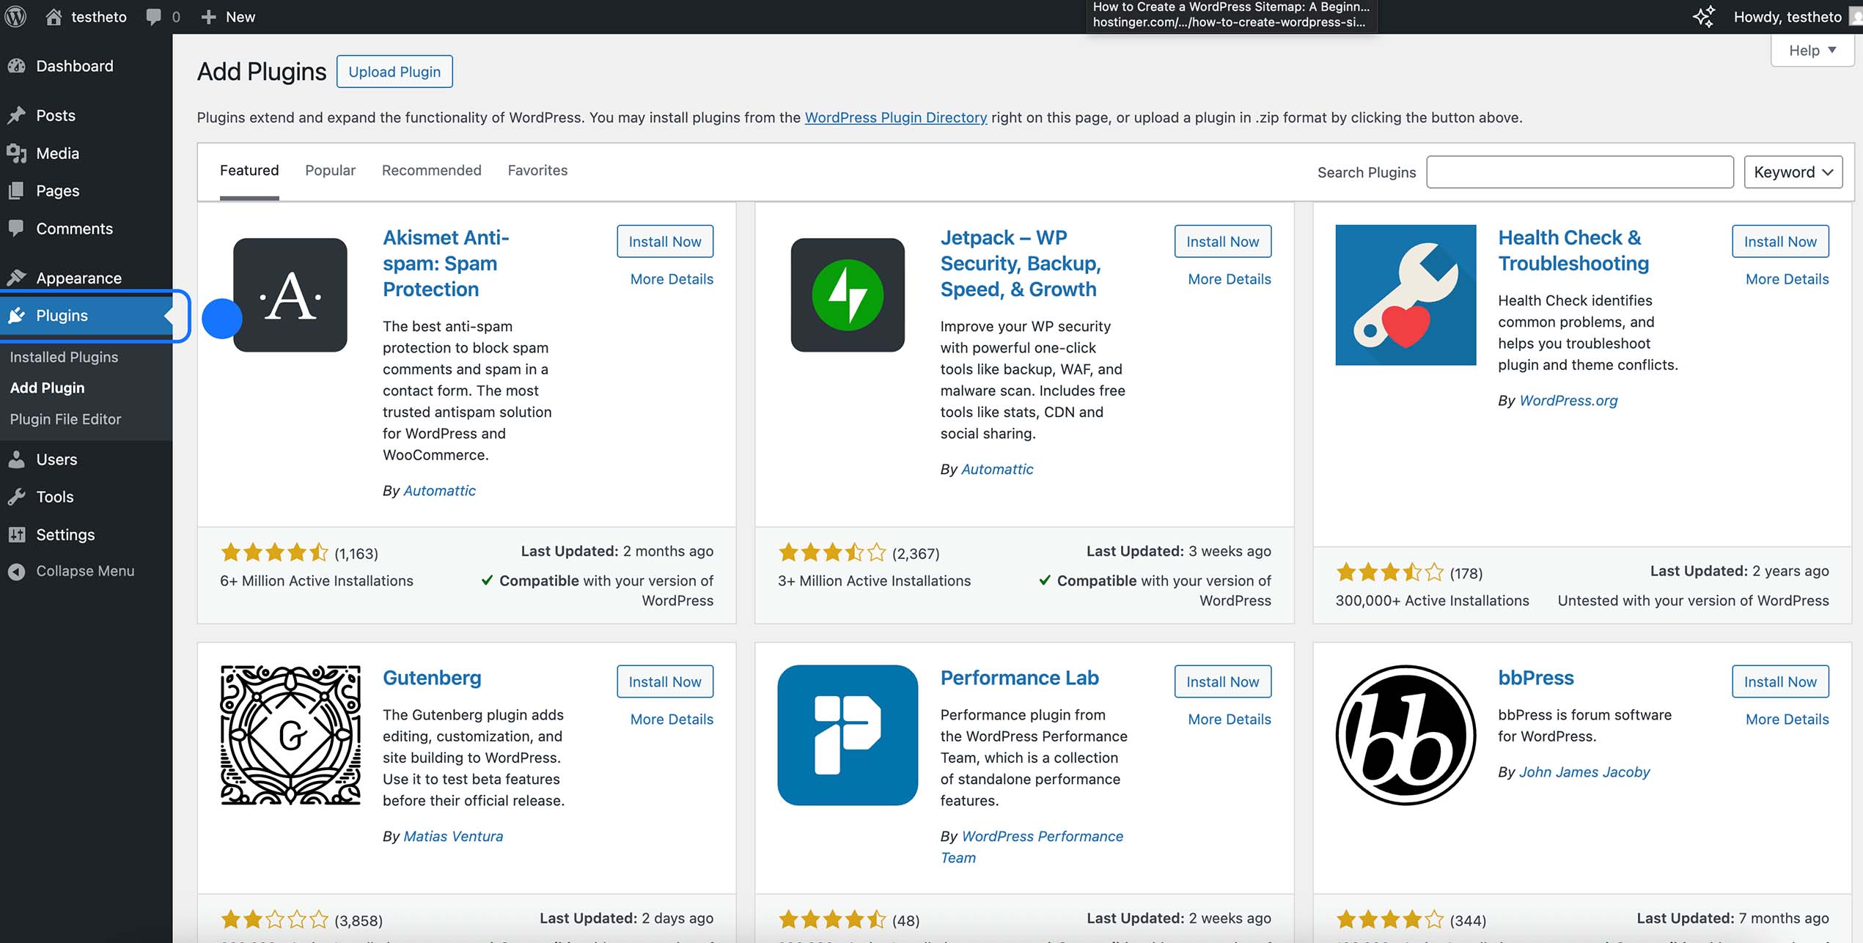Select the Appearance paintbrush icon

point(17,278)
